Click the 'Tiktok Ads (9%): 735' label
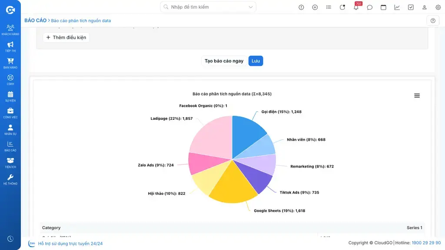Image resolution: width=445 pixels, height=250 pixels. tap(299, 192)
